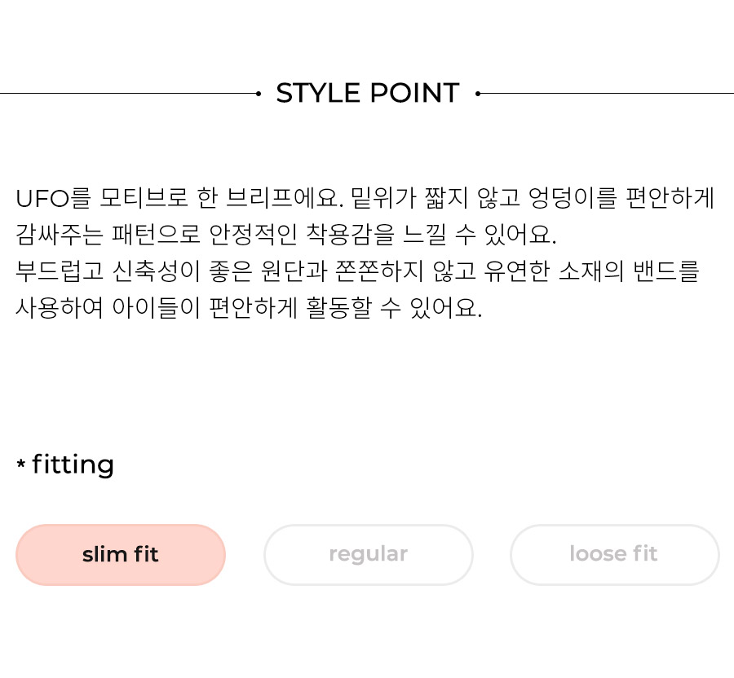Click the word 브리프에요 in the first line

pyautogui.click(x=284, y=198)
